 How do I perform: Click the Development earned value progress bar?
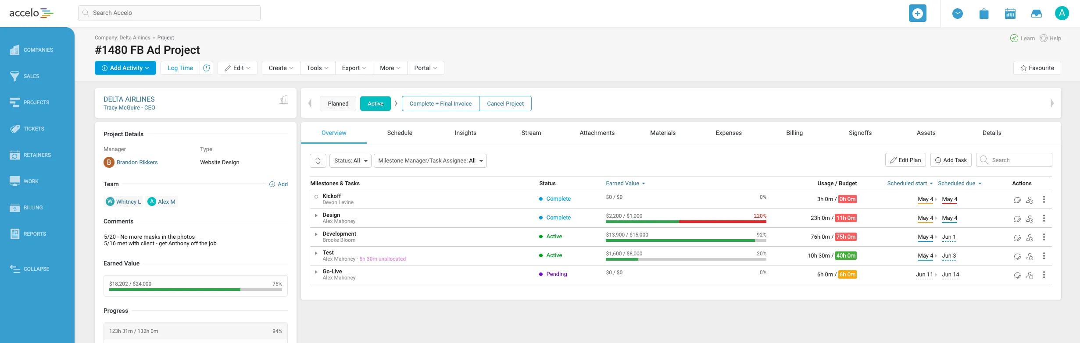tap(686, 240)
